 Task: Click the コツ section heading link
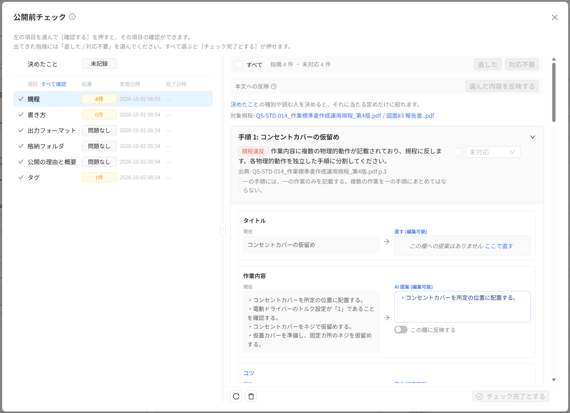[x=249, y=373]
